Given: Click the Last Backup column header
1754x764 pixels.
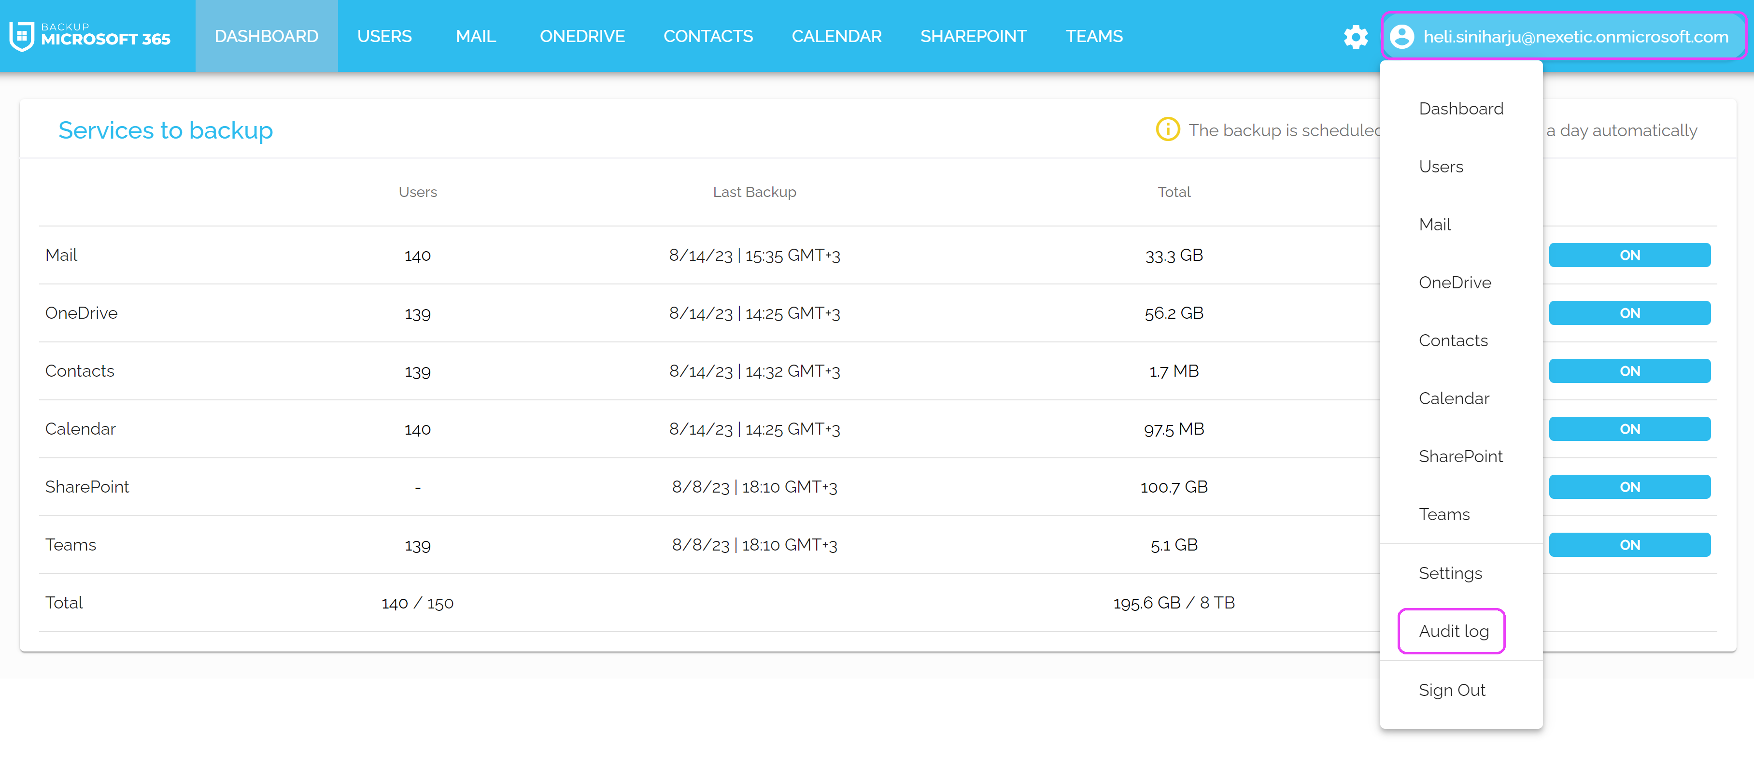Looking at the screenshot, I should (x=754, y=192).
